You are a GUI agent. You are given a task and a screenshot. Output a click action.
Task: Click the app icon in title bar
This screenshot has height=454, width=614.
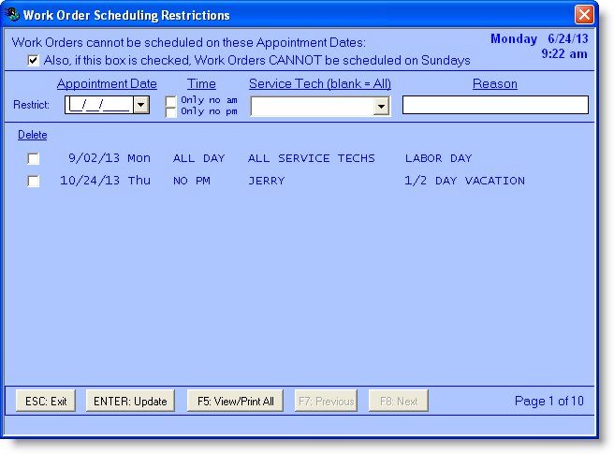(12, 15)
